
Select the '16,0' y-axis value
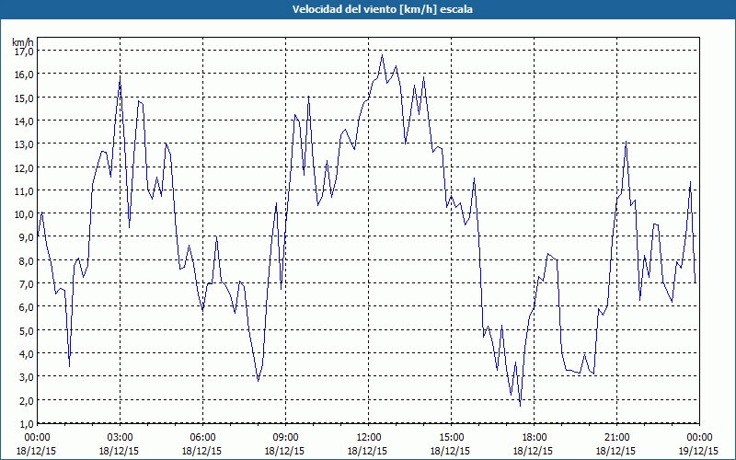click(24, 75)
